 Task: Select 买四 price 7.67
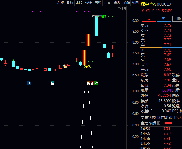pyautogui.click(x=167, y=64)
